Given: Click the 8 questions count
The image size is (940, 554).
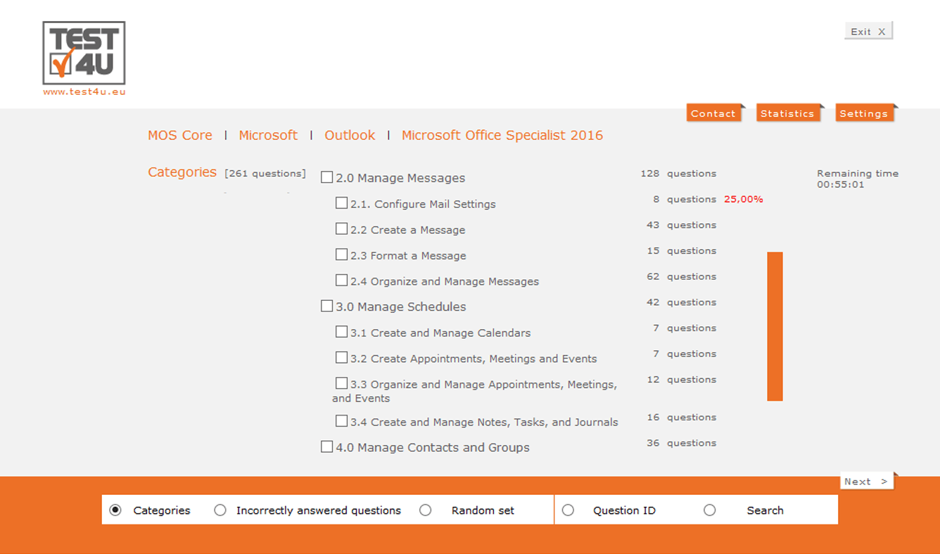Looking at the screenshot, I should [685, 200].
